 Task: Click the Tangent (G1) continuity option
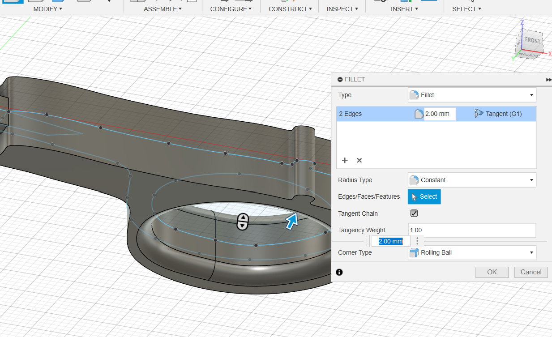[498, 114]
